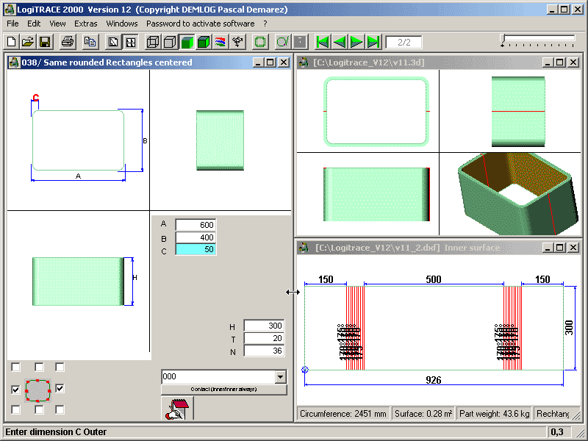Enable the top-left position checkbox
The height and width of the screenshot is (441, 588).
coord(16,367)
